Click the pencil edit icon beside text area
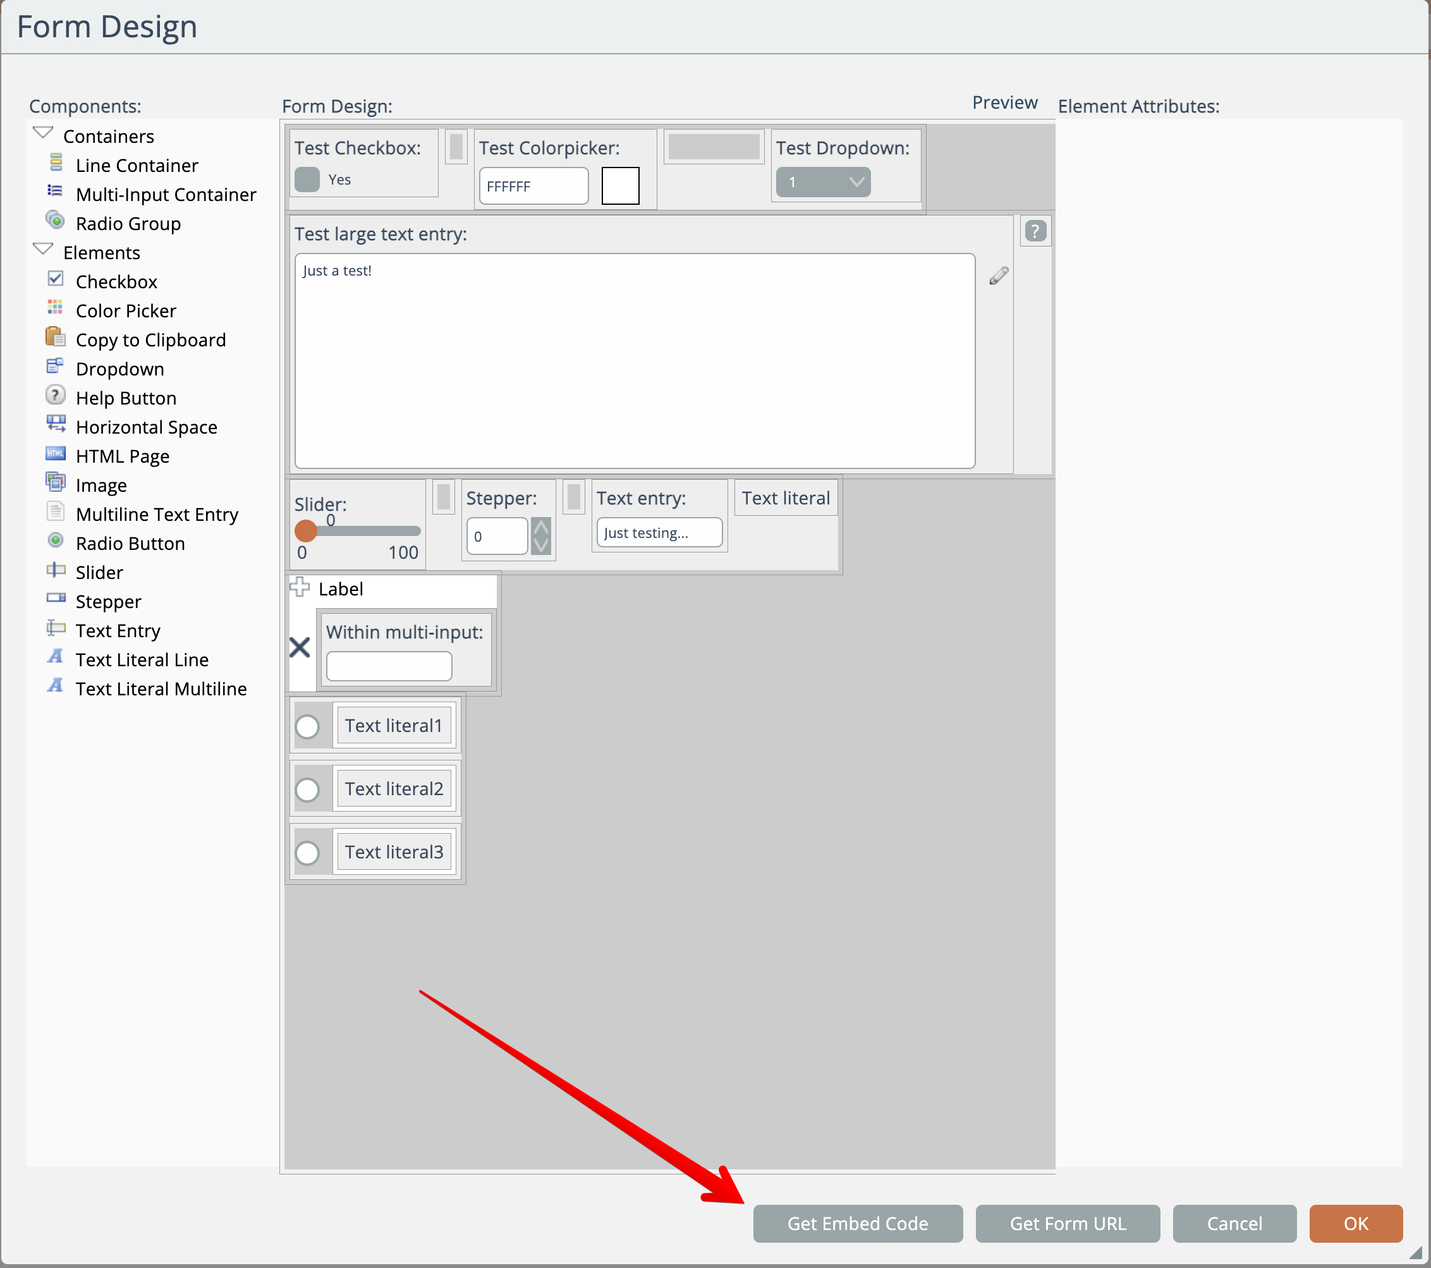 click(998, 276)
